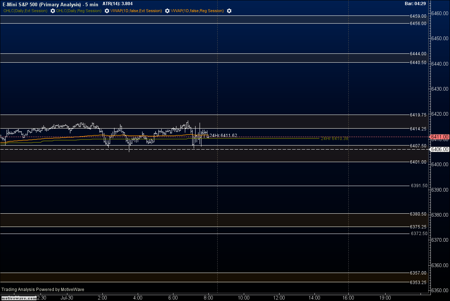Viewport: 450px width, 301px height.
Task: Click the 8:00 time axis label
Action: tap(208, 298)
